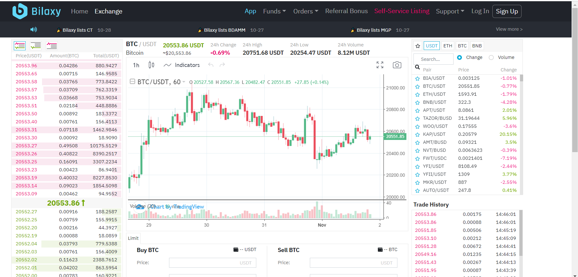Open chart Indicators
The image size is (578, 277).
(182, 65)
